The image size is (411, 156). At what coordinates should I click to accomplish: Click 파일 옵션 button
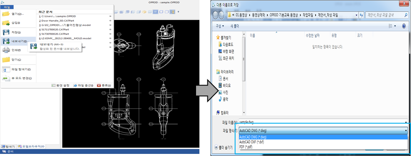click(x=84, y=85)
